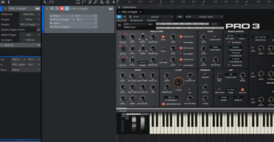Toggle the plugin power bypass button
Viewport: 274px width, 142px height.
[x=119, y=17]
